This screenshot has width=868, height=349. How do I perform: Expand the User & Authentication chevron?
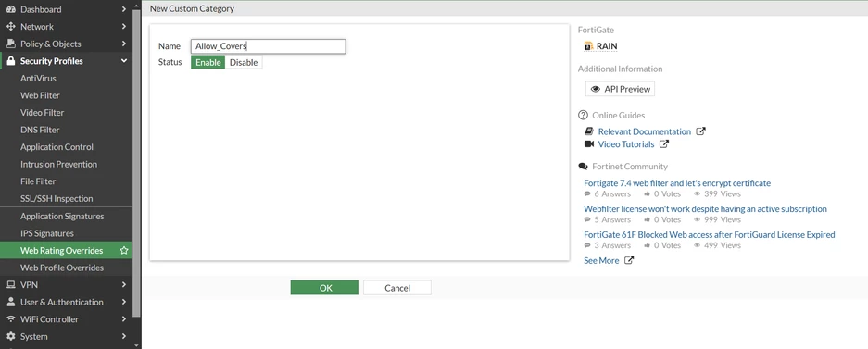click(124, 302)
